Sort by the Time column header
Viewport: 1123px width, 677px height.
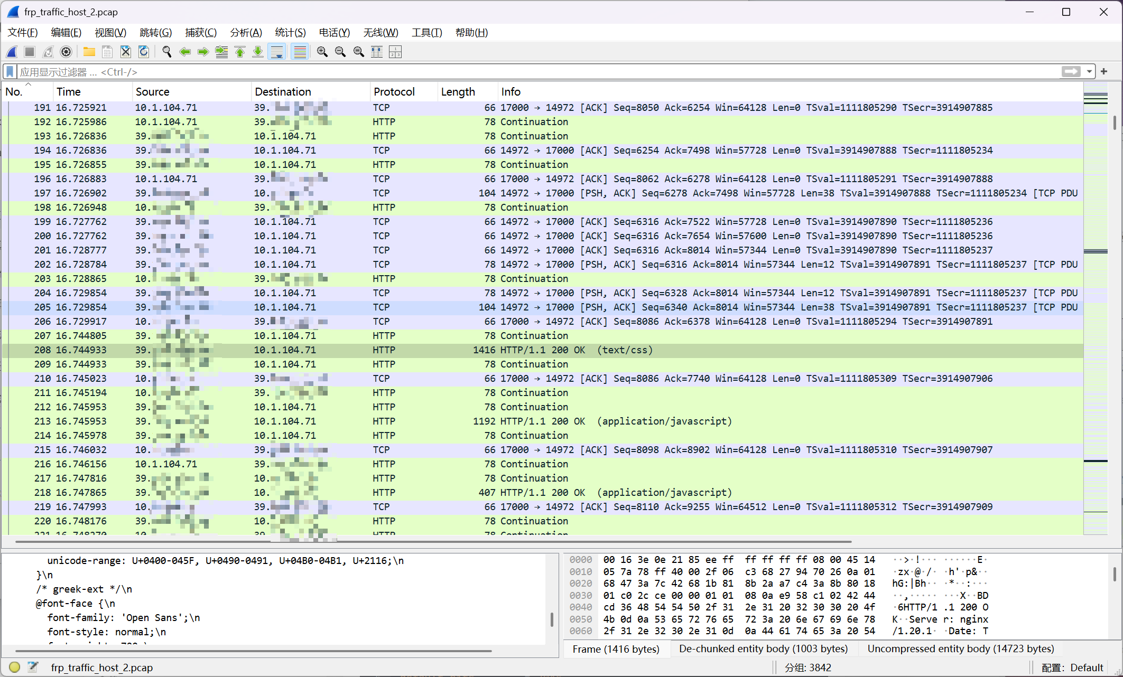(x=92, y=92)
